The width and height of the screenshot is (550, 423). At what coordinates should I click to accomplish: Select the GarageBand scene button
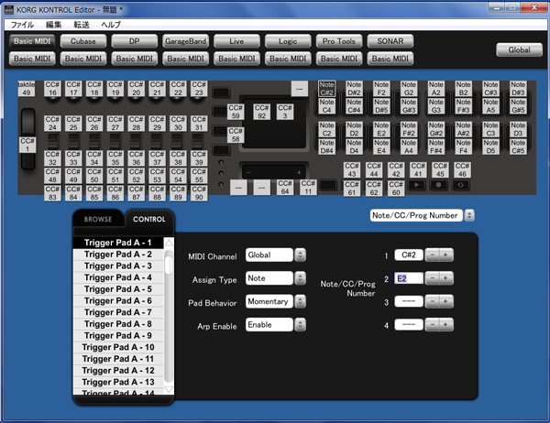pos(185,41)
